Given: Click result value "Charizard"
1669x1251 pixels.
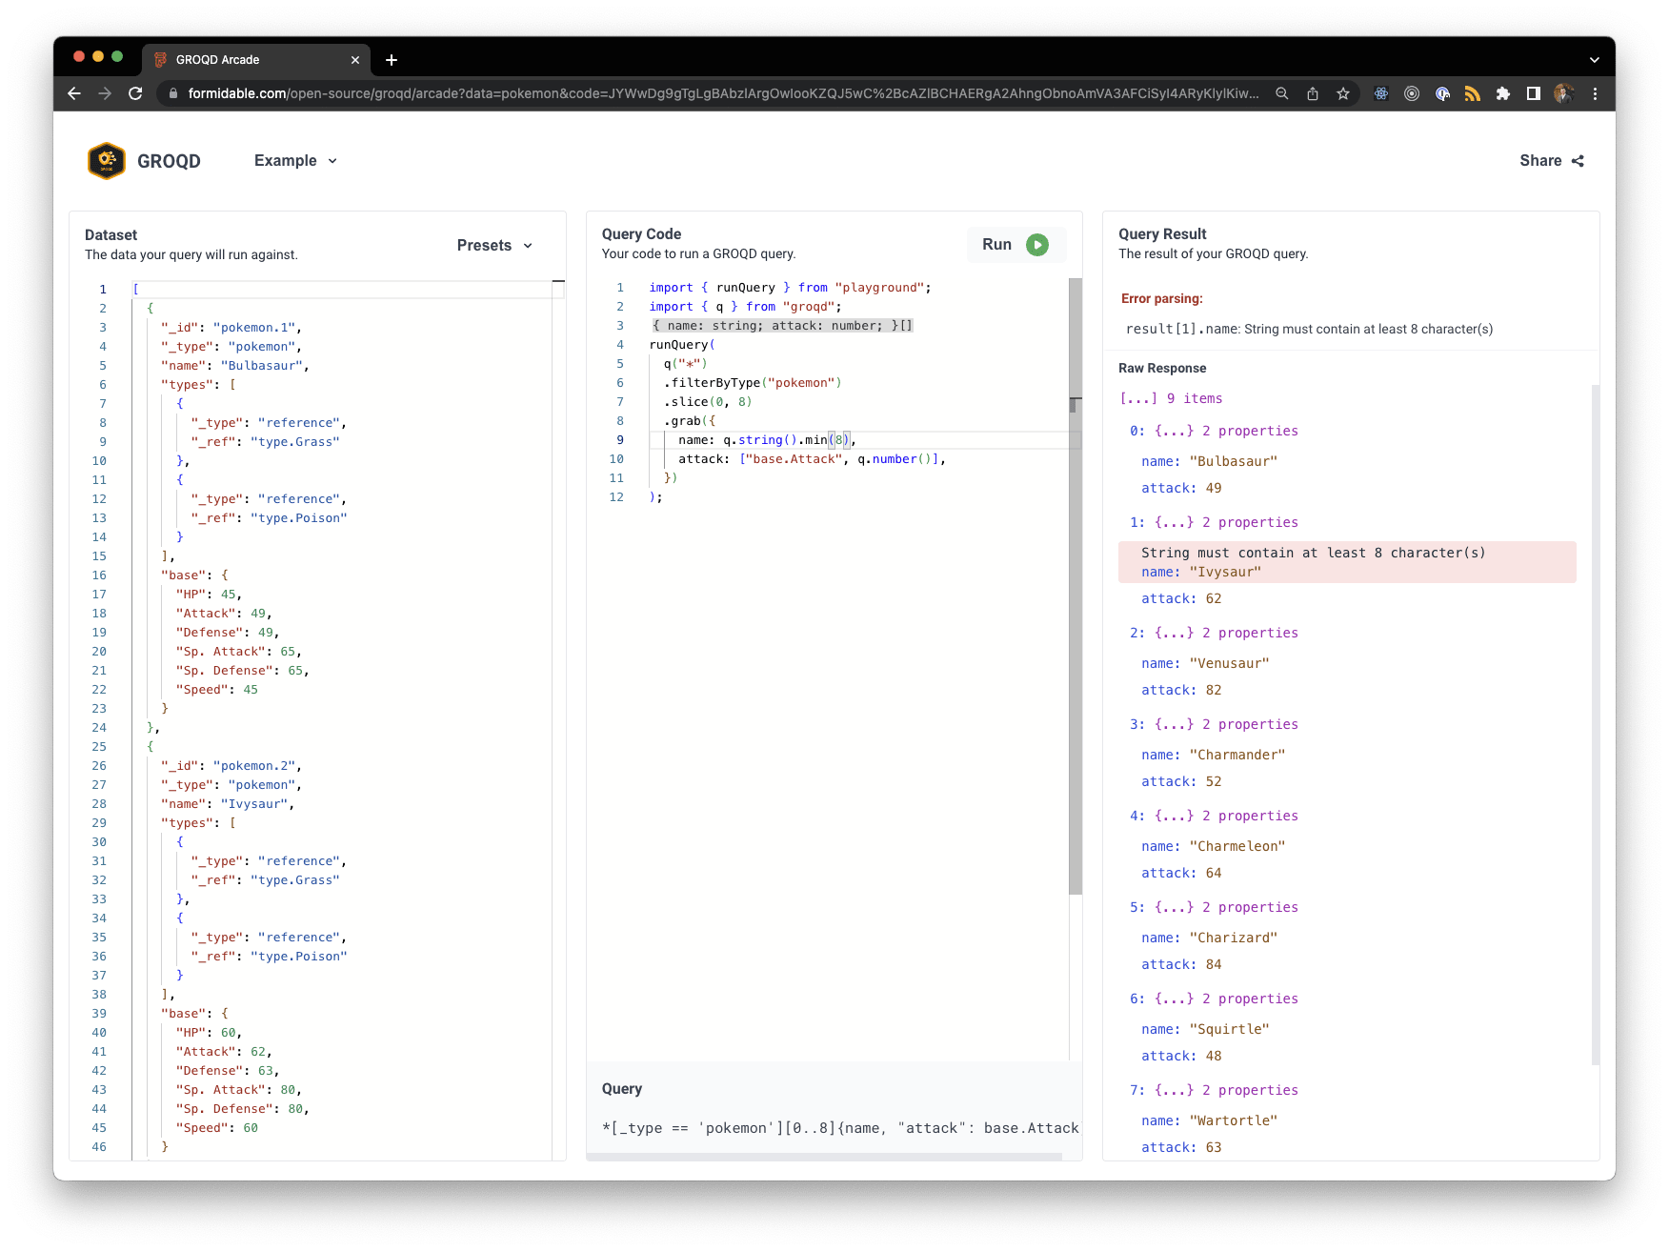Looking at the screenshot, I should click(1234, 938).
